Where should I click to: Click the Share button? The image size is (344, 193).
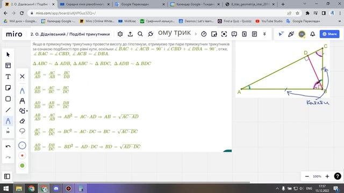click(329, 34)
